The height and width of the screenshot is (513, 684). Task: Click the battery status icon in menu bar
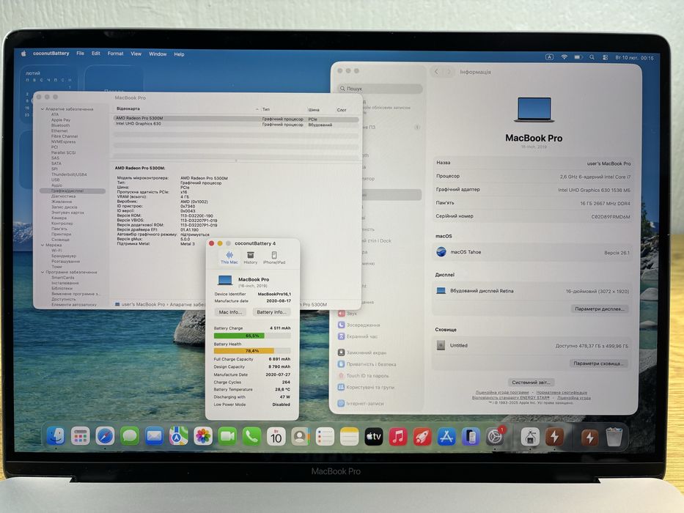coord(578,57)
